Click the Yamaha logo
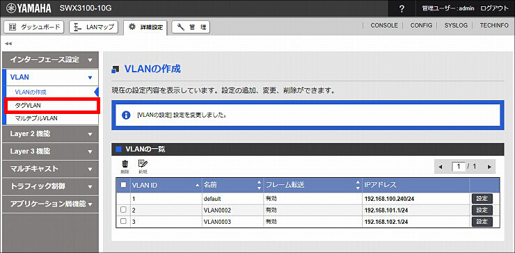 29,8
